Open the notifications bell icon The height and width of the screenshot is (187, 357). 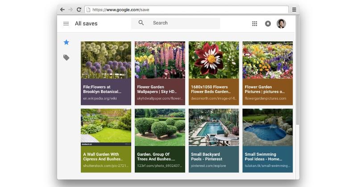click(x=268, y=24)
